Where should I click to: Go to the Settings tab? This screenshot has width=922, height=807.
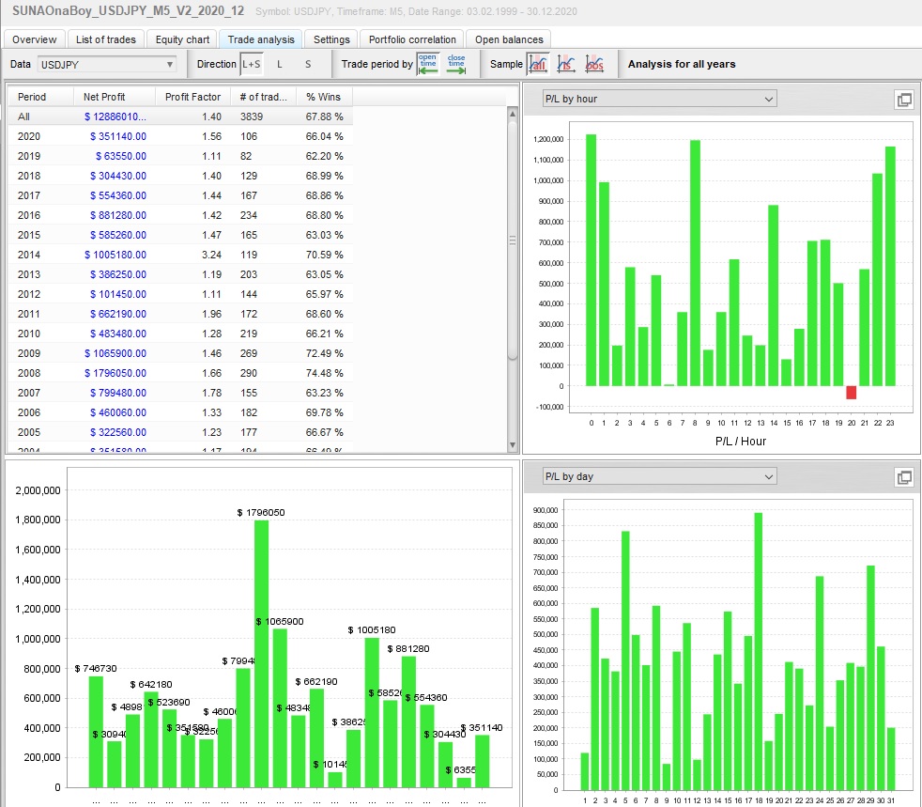(331, 39)
